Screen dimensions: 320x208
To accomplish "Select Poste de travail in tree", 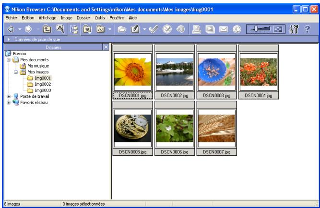I will pyautogui.click(x=35, y=96).
